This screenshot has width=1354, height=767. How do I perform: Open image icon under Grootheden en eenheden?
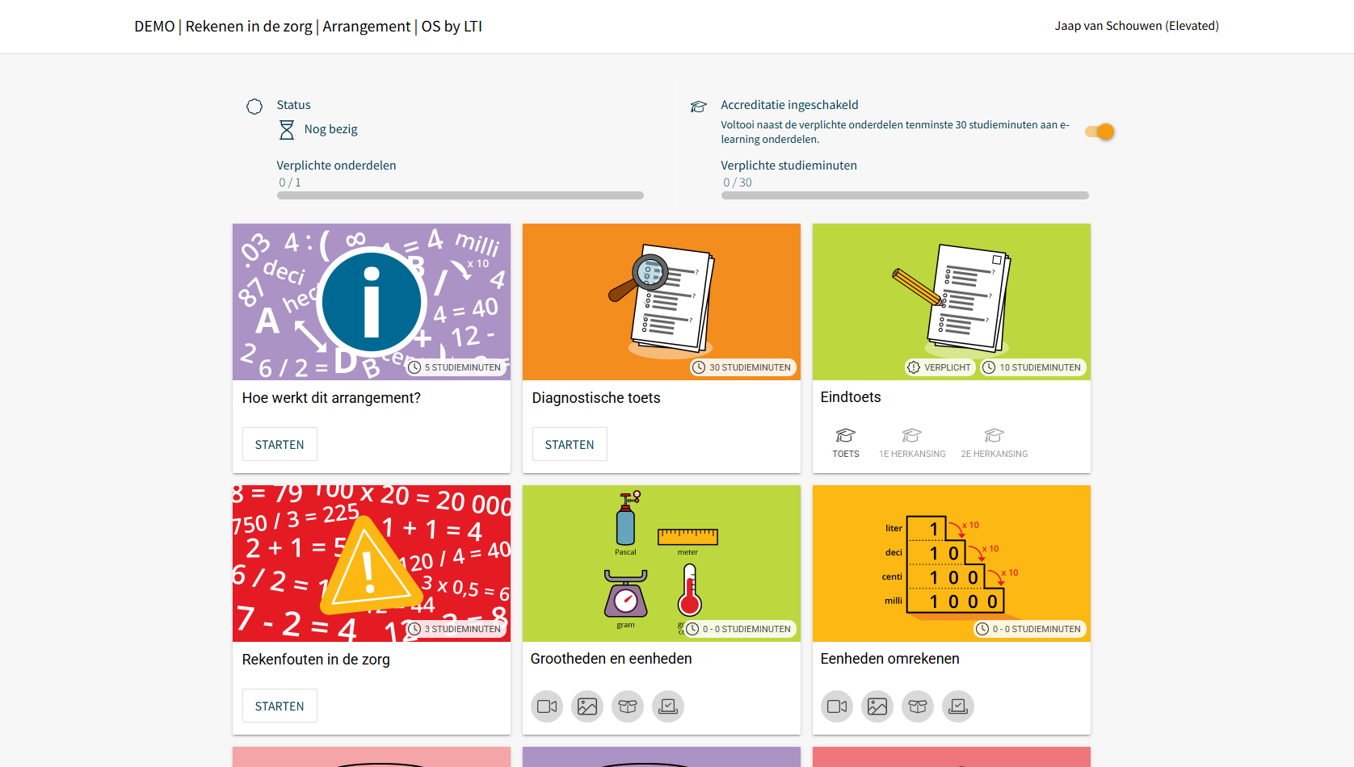pos(587,706)
